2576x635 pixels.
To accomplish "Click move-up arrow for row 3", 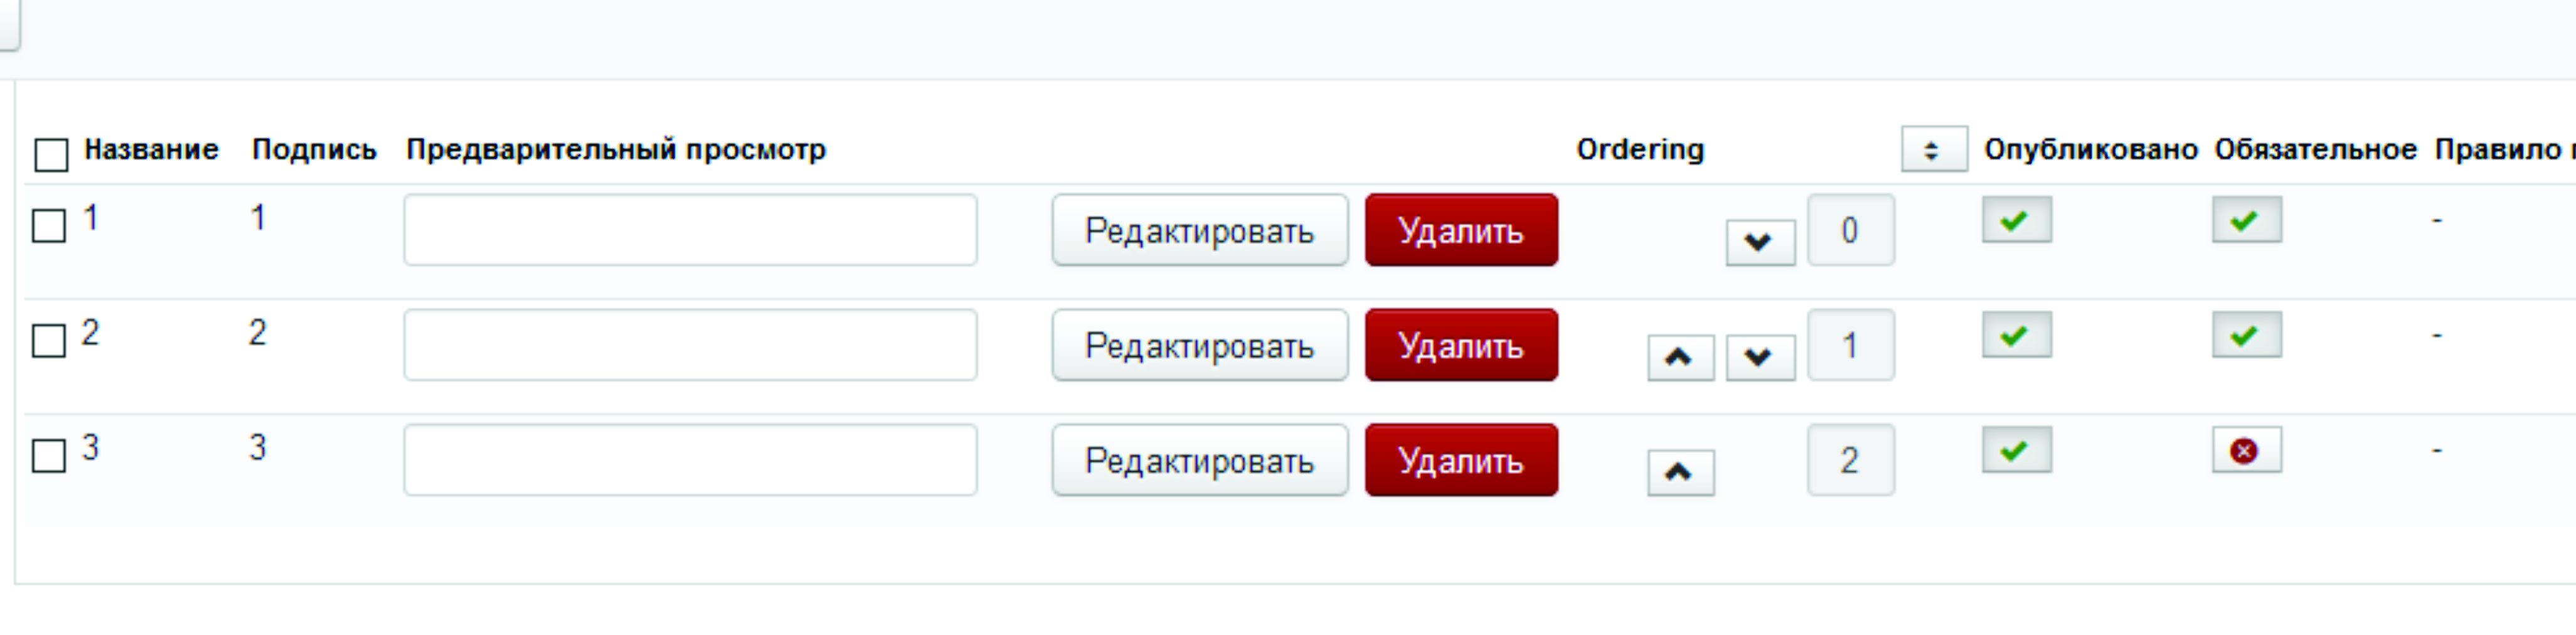I will coord(1680,472).
